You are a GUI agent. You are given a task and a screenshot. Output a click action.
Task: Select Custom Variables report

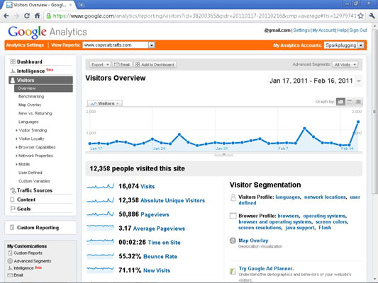(x=34, y=181)
